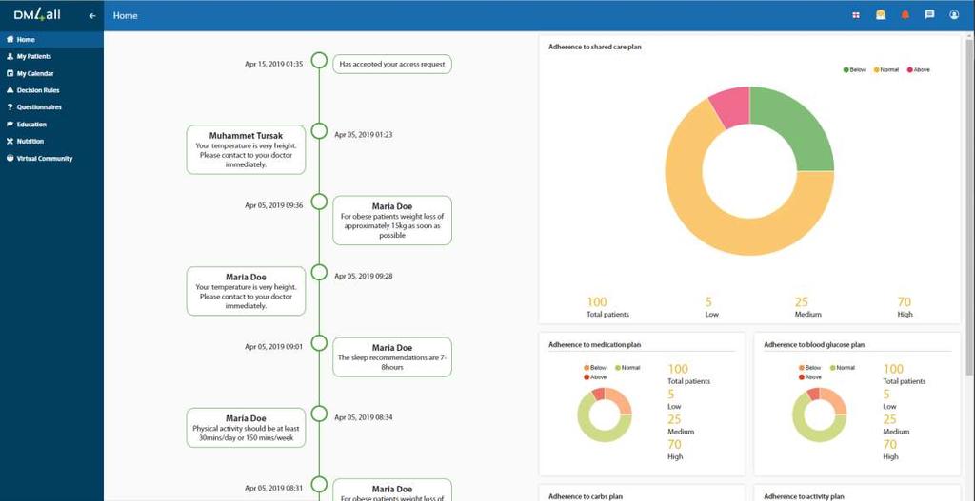Viewport: 975px width, 501px height.
Task: Click the page vertical scrollbar
Action: coord(968,205)
